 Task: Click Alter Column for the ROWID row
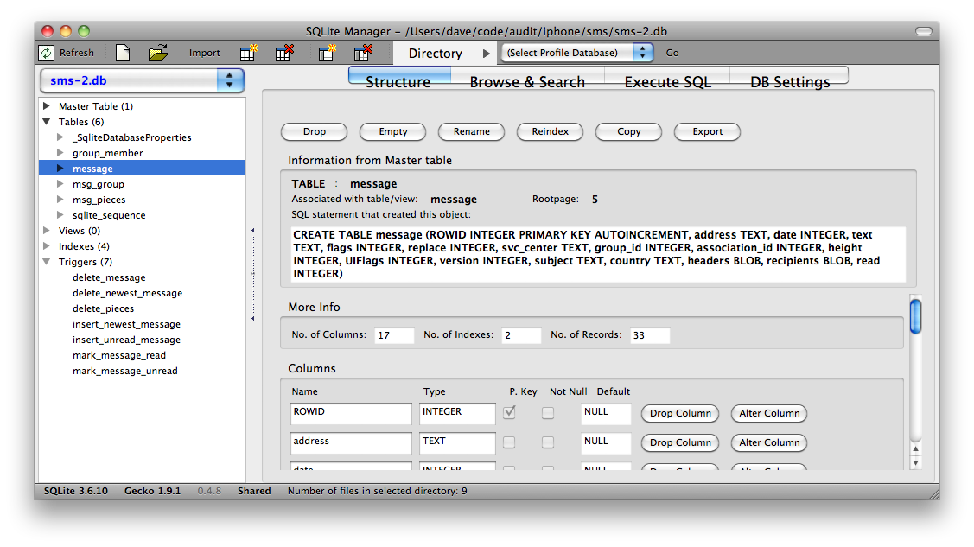(x=769, y=413)
